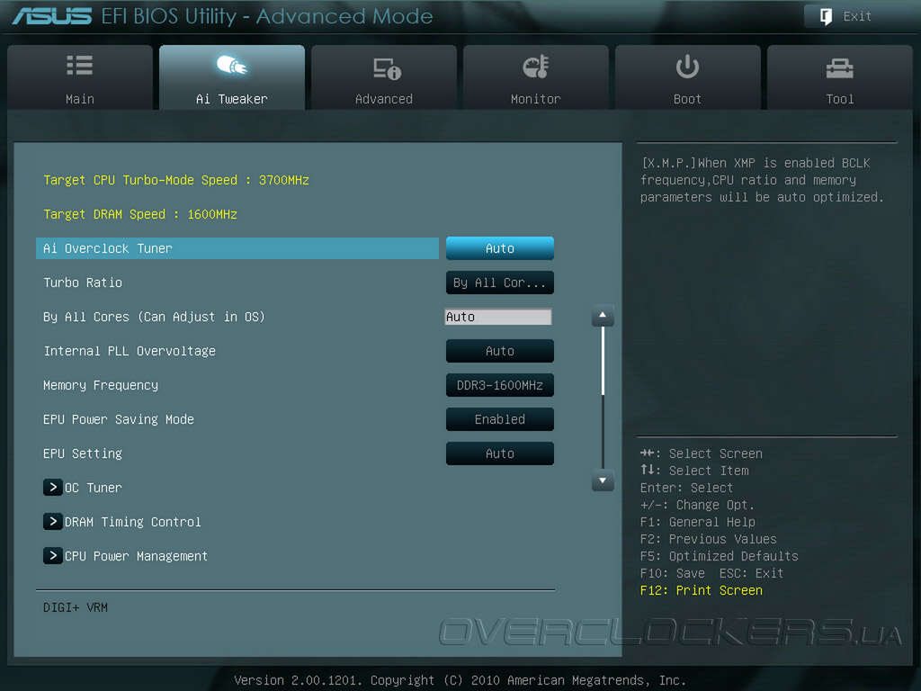Click F5: Optimized Defaults hint
Image resolution: width=921 pixels, height=691 pixels.
[x=719, y=556]
